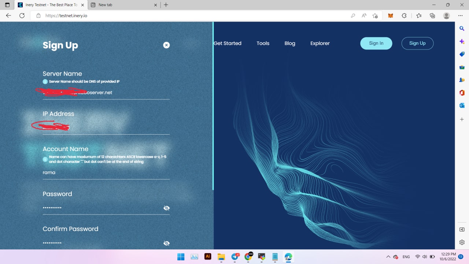Screen dimensions: 469x264
Task: Open the Explorer page link
Action: (320, 43)
